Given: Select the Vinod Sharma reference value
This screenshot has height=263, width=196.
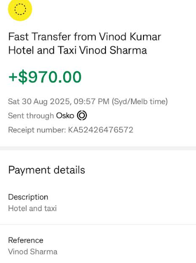Looking at the screenshot, I should [x=32, y=252].
